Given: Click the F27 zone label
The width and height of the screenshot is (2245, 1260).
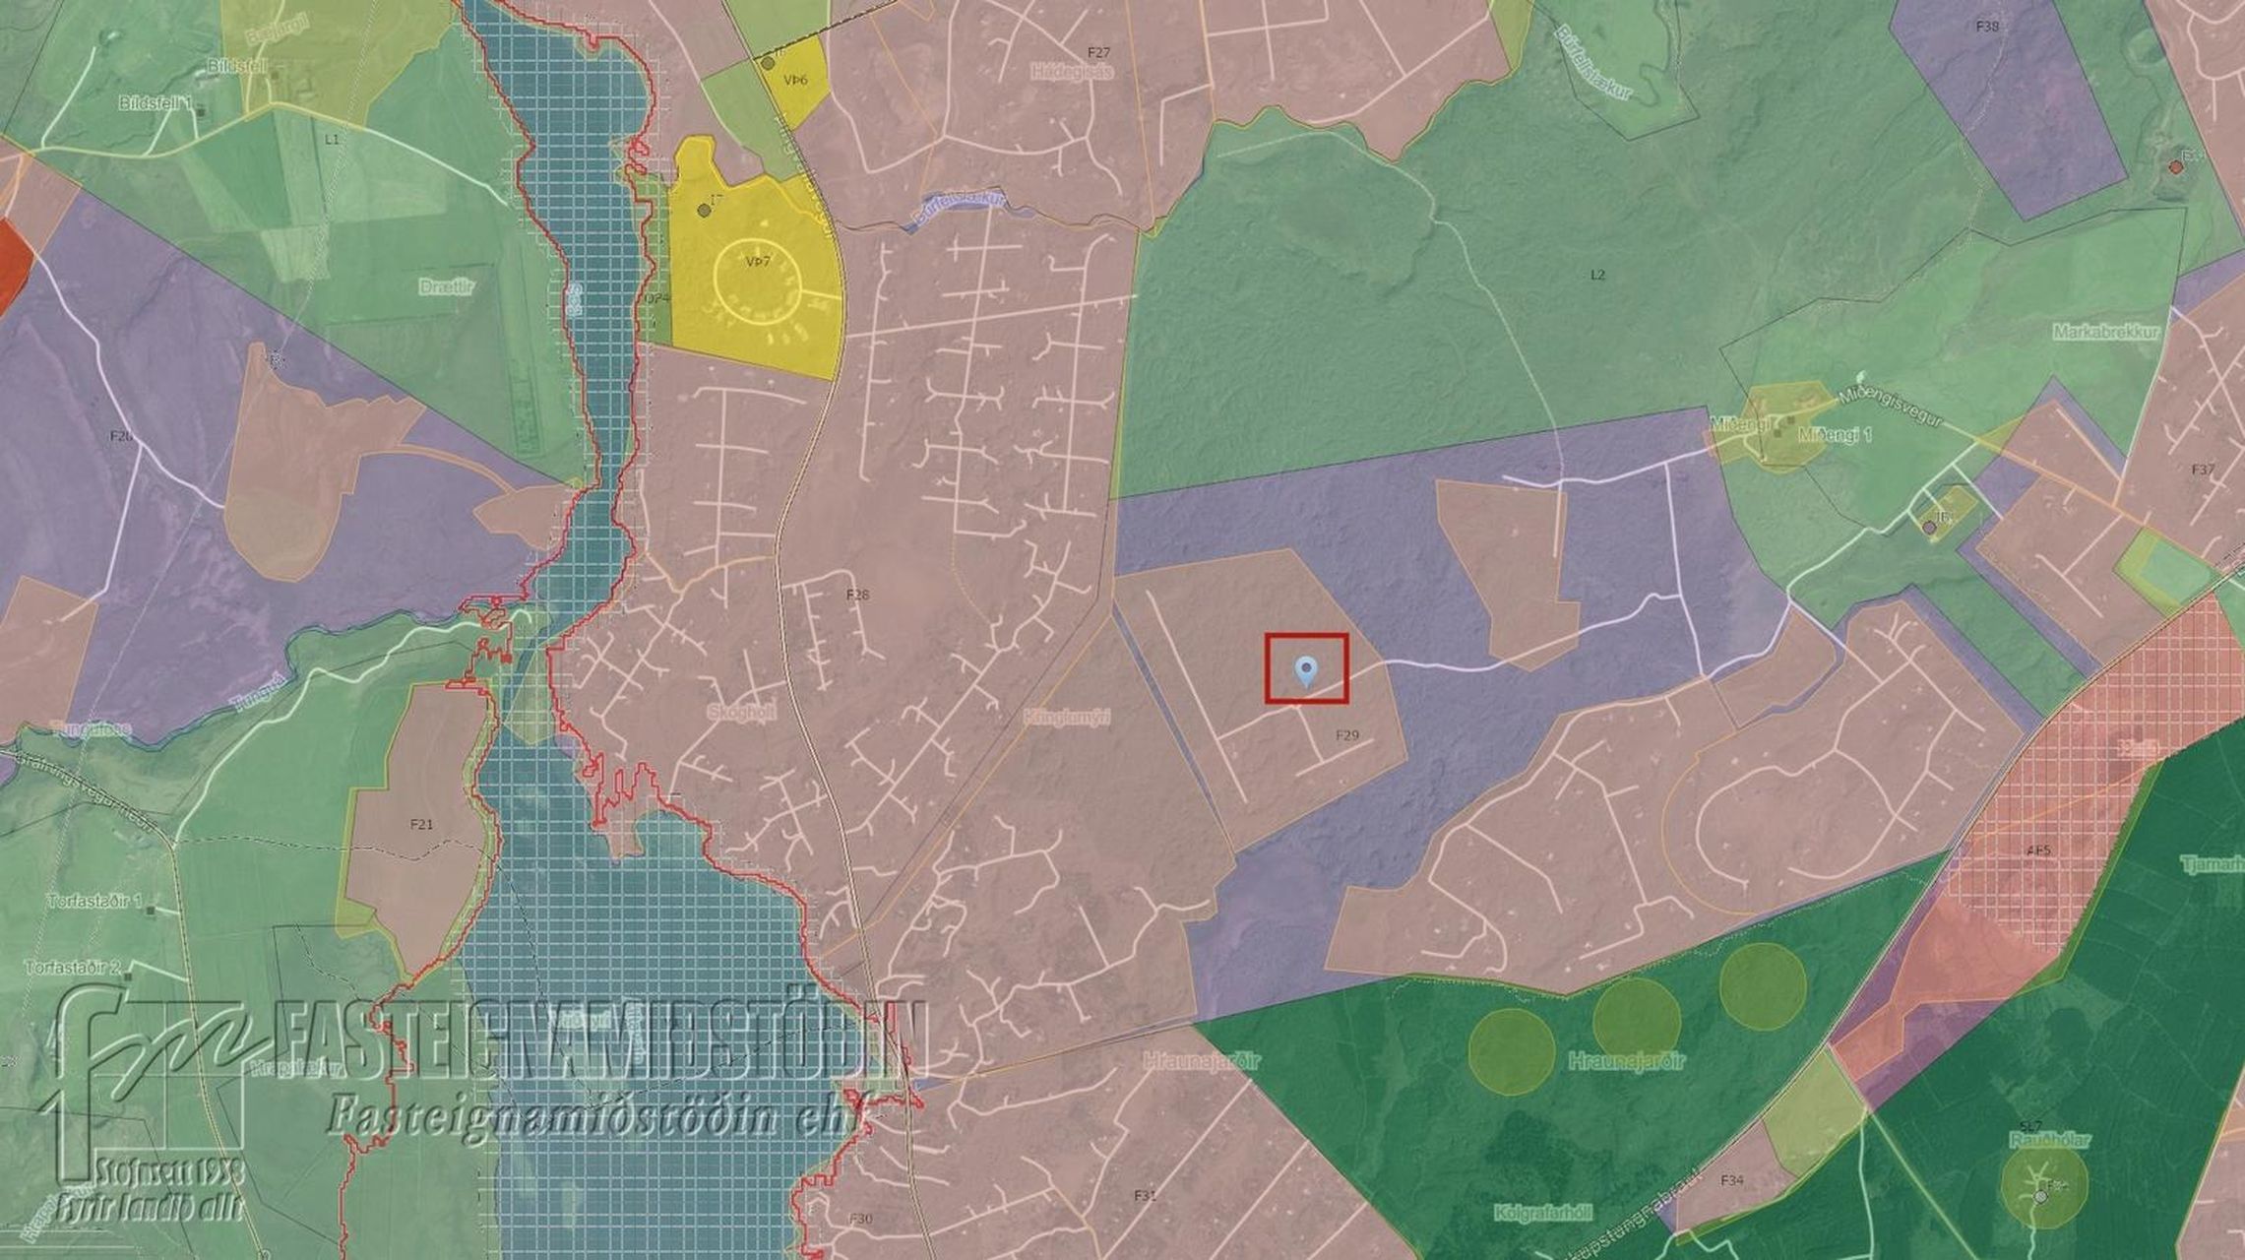Looking at the screenshot, I should [1098, 51].
